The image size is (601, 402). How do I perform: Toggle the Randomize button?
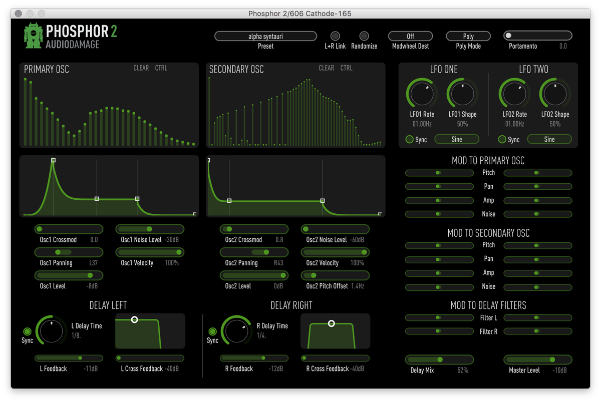coord(364,36)
